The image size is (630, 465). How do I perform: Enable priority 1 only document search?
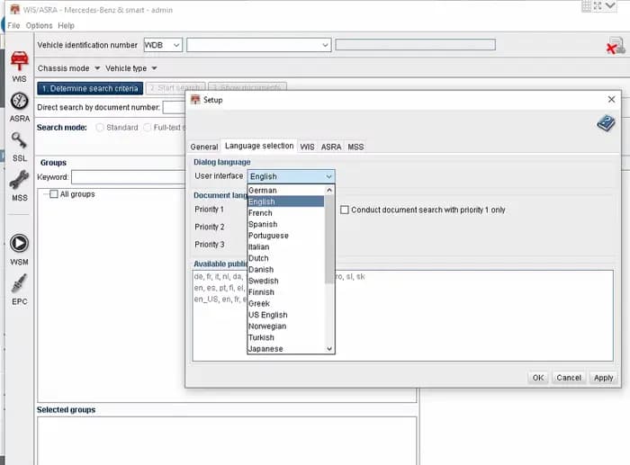pos(345,210)
